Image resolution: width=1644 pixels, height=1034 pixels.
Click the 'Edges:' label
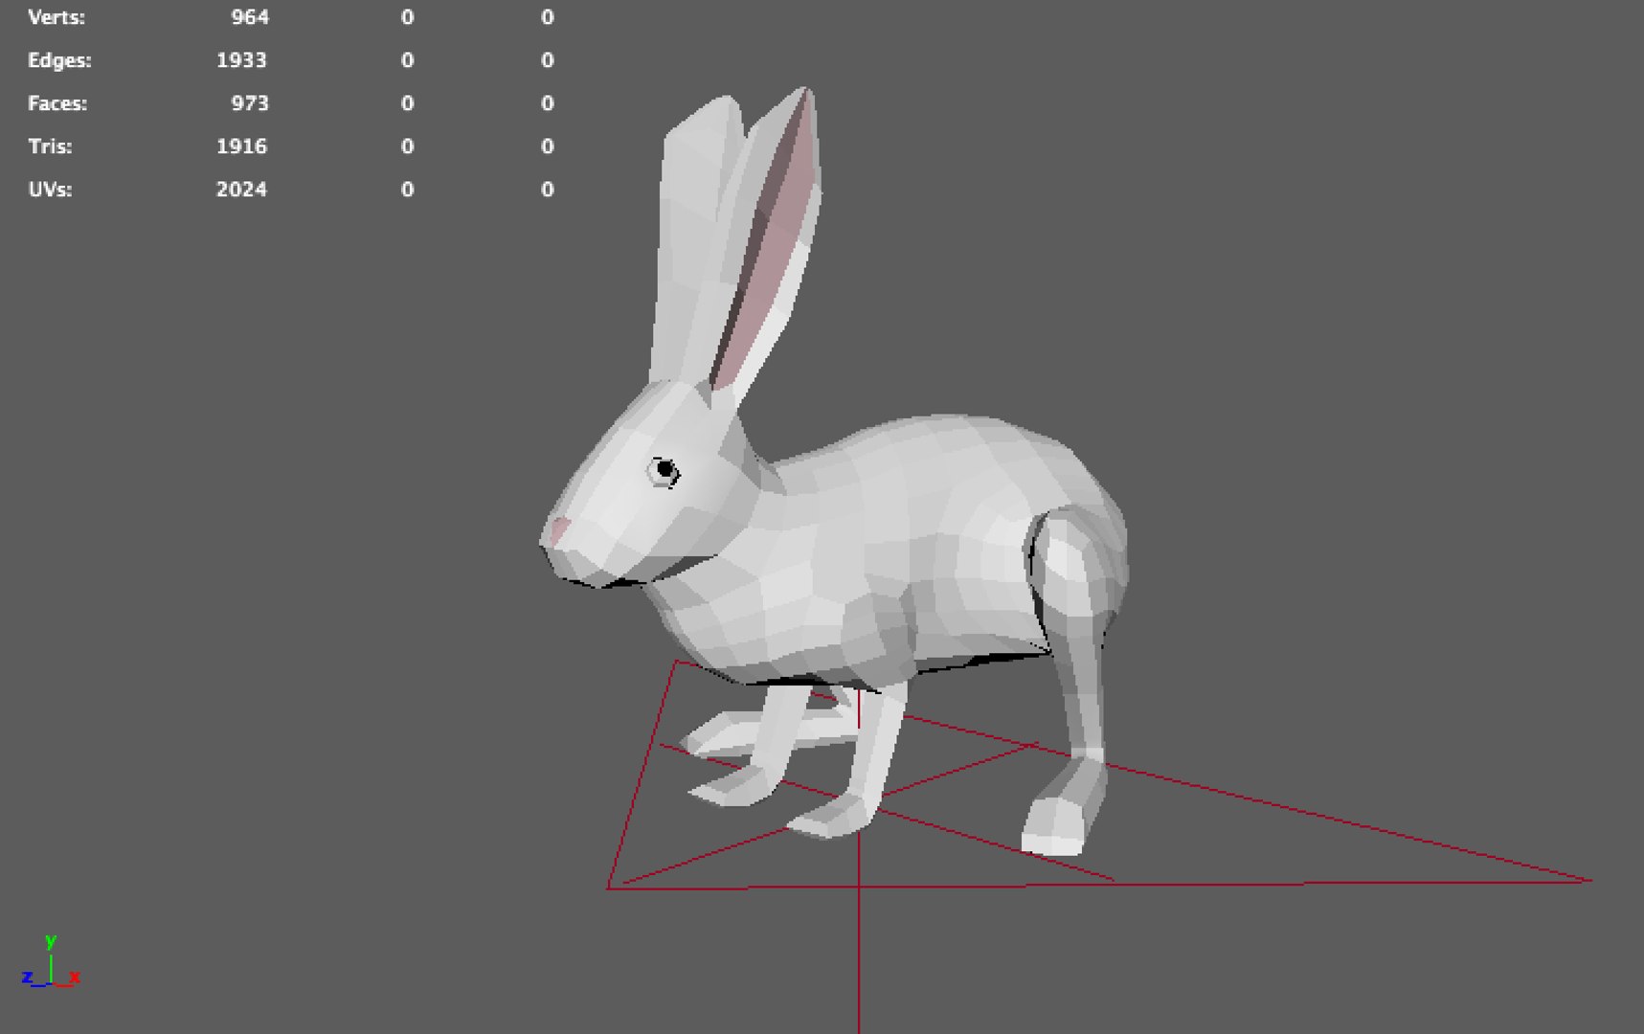(x=59, y=60)
